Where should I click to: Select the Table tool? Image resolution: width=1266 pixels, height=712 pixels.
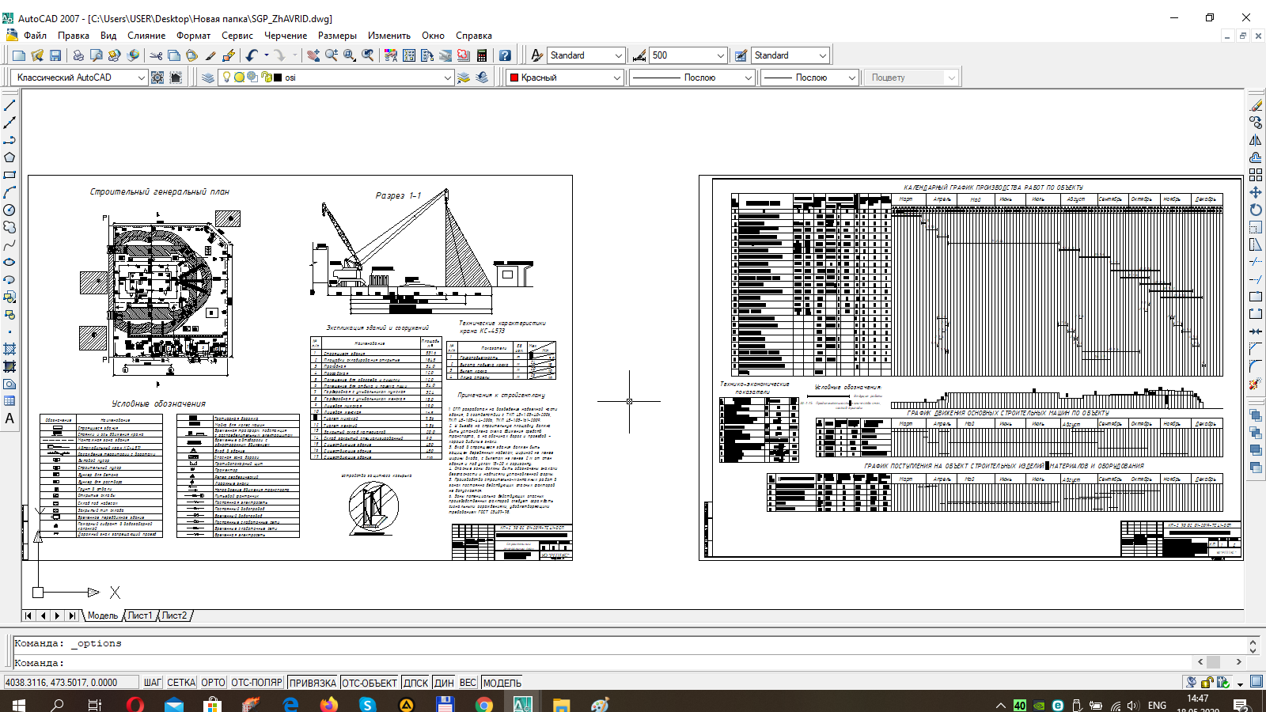[x=9, y=401]
